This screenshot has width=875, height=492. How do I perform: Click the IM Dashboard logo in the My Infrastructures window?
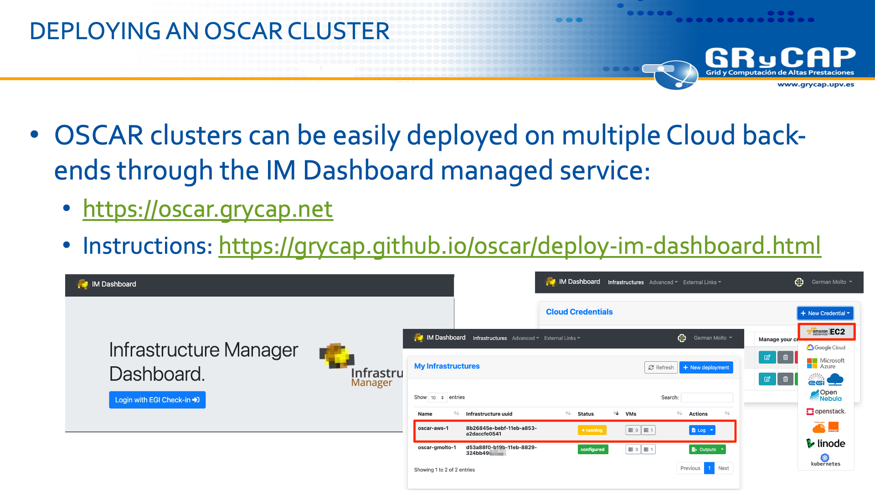[418, 338]
